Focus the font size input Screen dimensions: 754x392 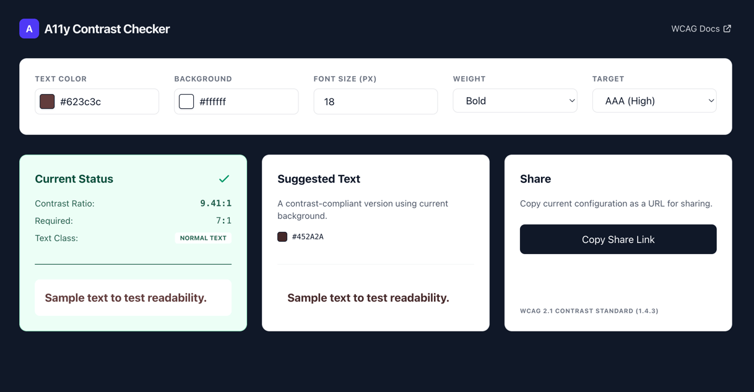(375, 101)
